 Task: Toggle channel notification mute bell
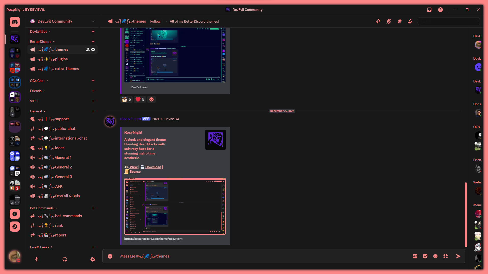coord(389,21)
